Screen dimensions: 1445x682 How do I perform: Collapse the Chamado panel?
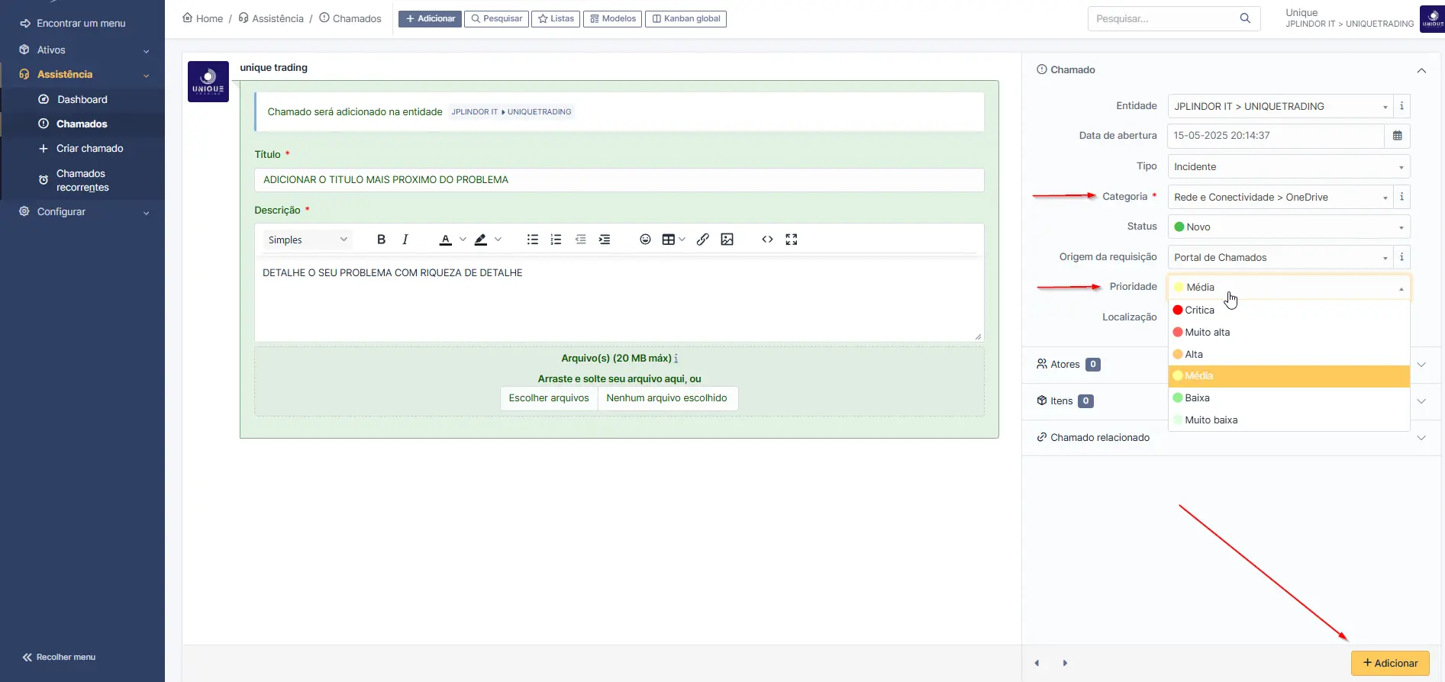tap(1421, 70)
